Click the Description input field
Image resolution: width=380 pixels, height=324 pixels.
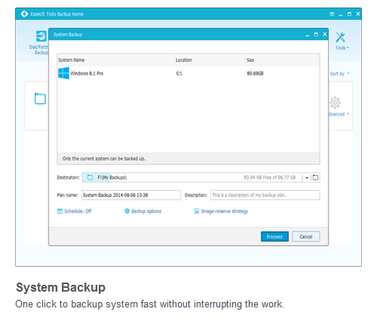(265, 195)
